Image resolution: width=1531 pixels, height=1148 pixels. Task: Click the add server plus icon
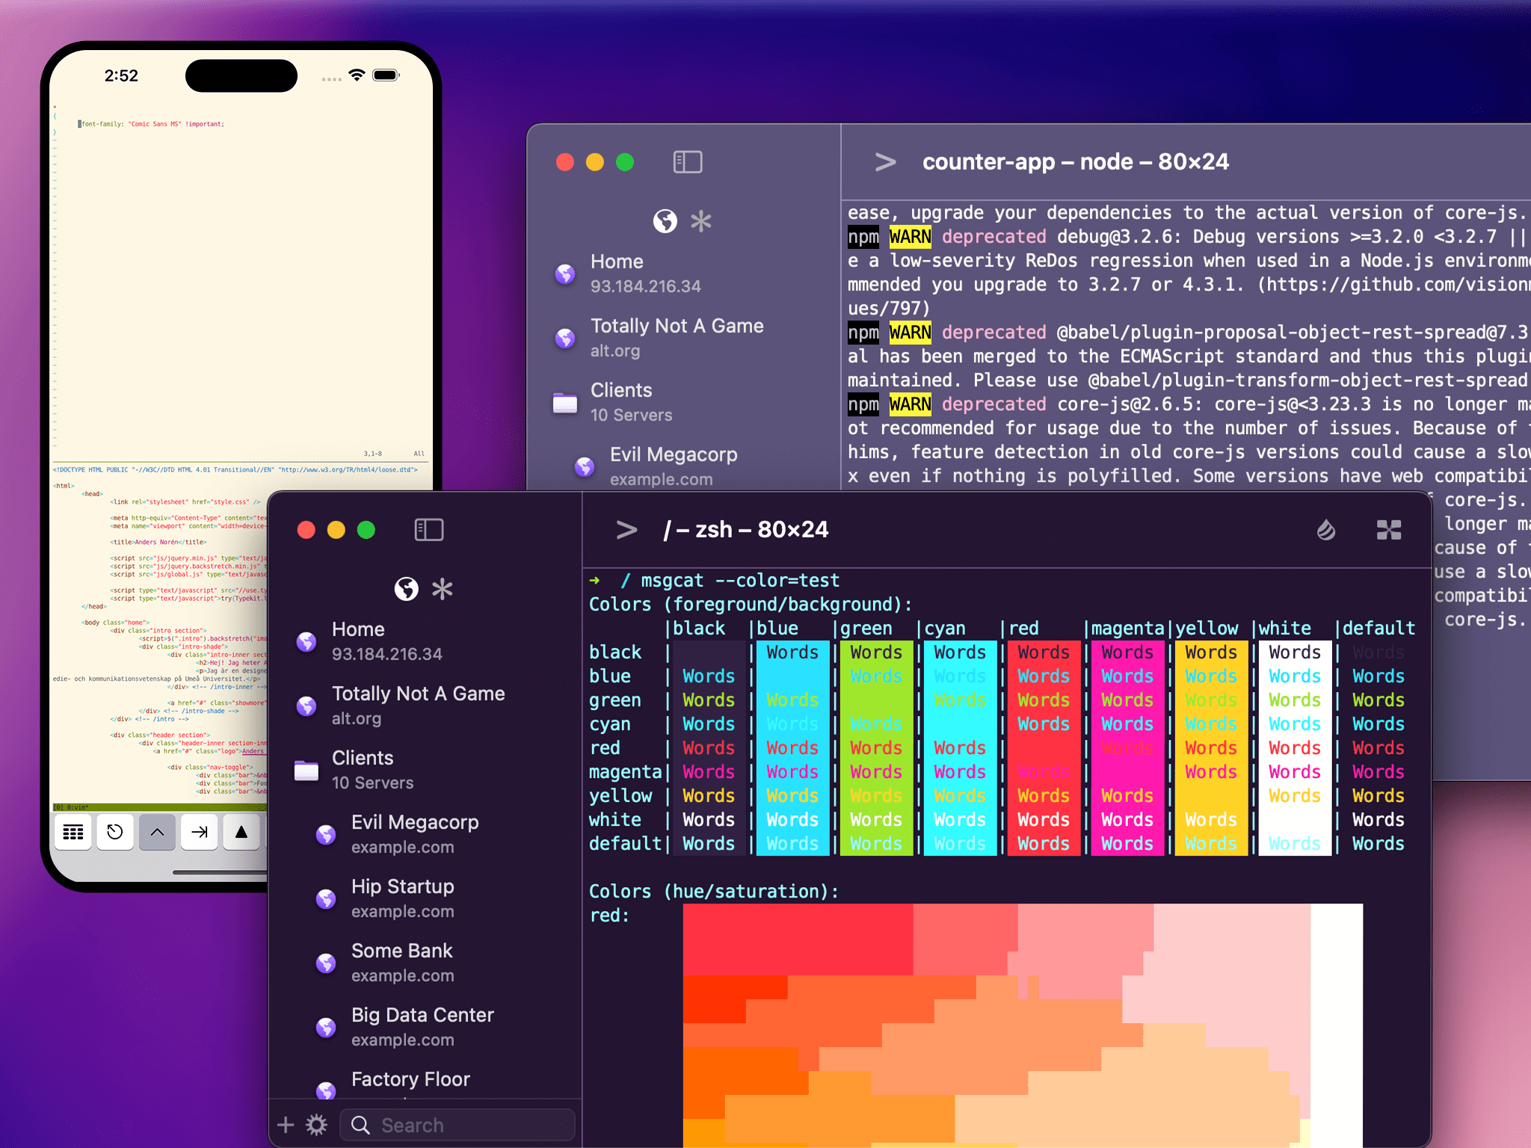pos(286,1125)
